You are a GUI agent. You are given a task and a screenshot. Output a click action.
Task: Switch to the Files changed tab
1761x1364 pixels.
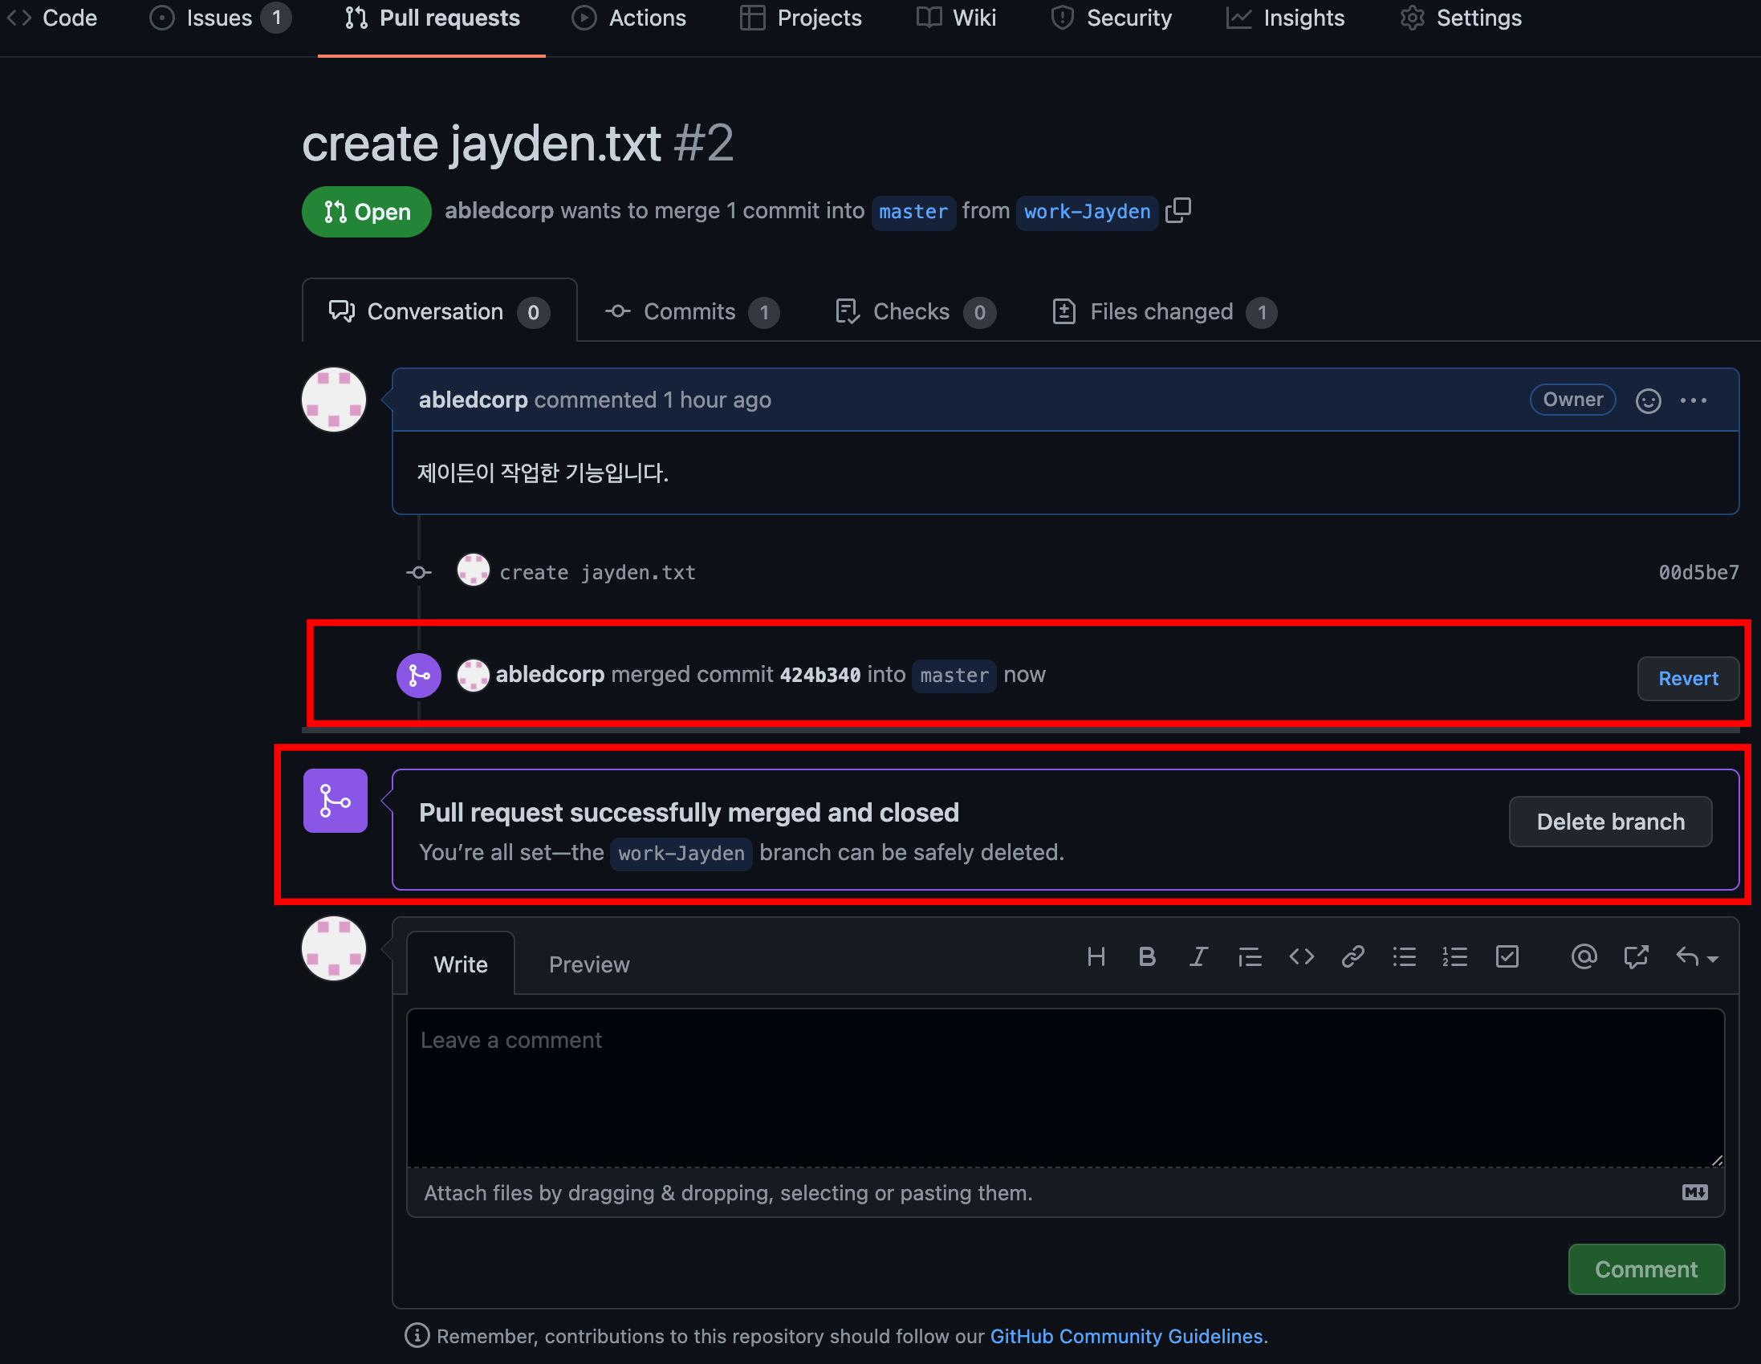pos(1164,312)
